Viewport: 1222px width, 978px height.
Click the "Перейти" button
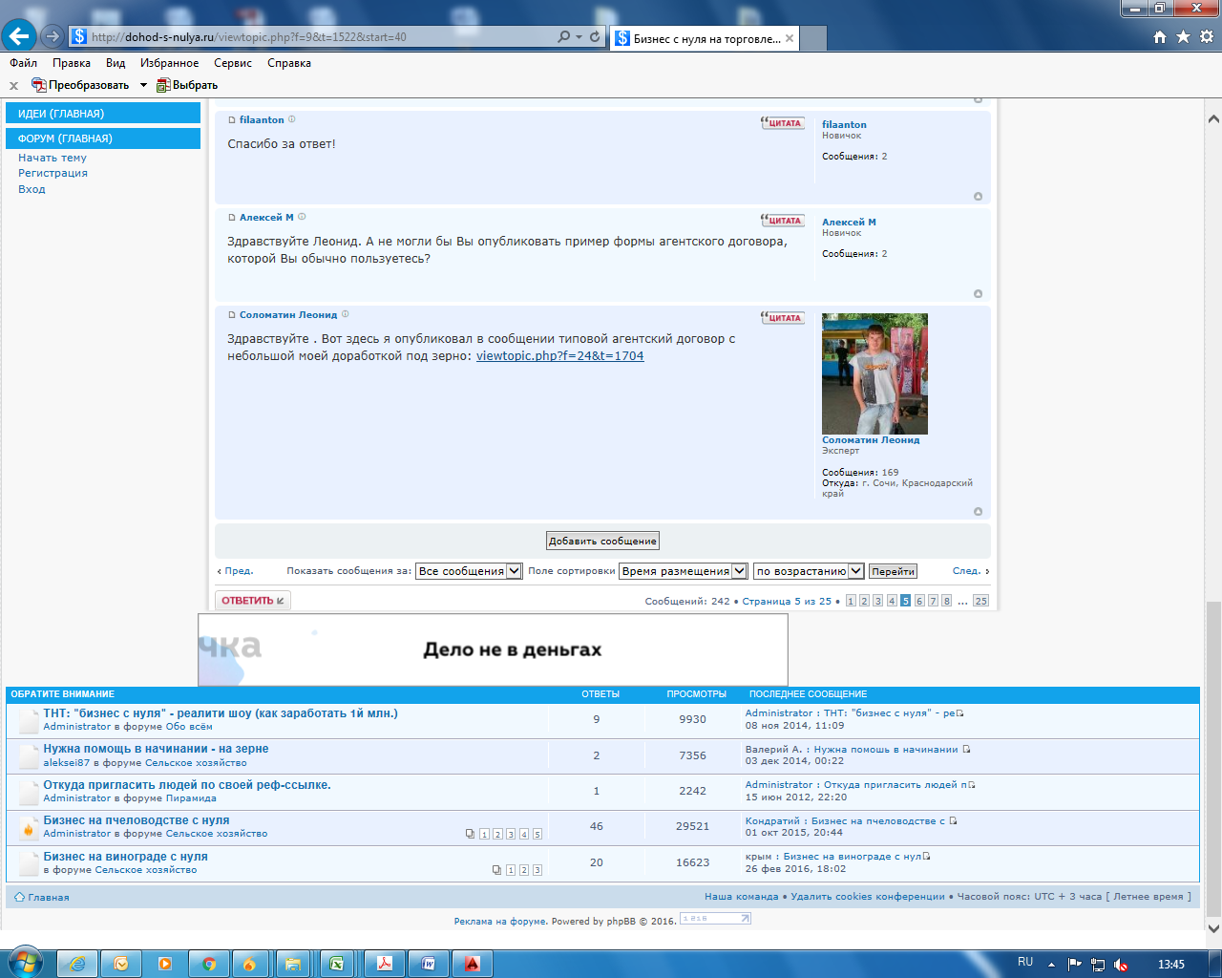(x=893, y=571)
